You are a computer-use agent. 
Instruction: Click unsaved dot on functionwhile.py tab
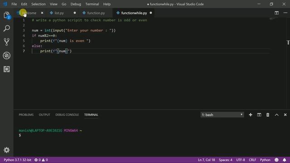[151, 13]
